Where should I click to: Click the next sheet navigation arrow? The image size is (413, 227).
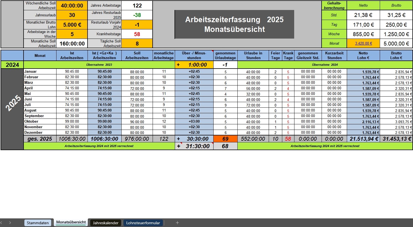click(10, 223)
